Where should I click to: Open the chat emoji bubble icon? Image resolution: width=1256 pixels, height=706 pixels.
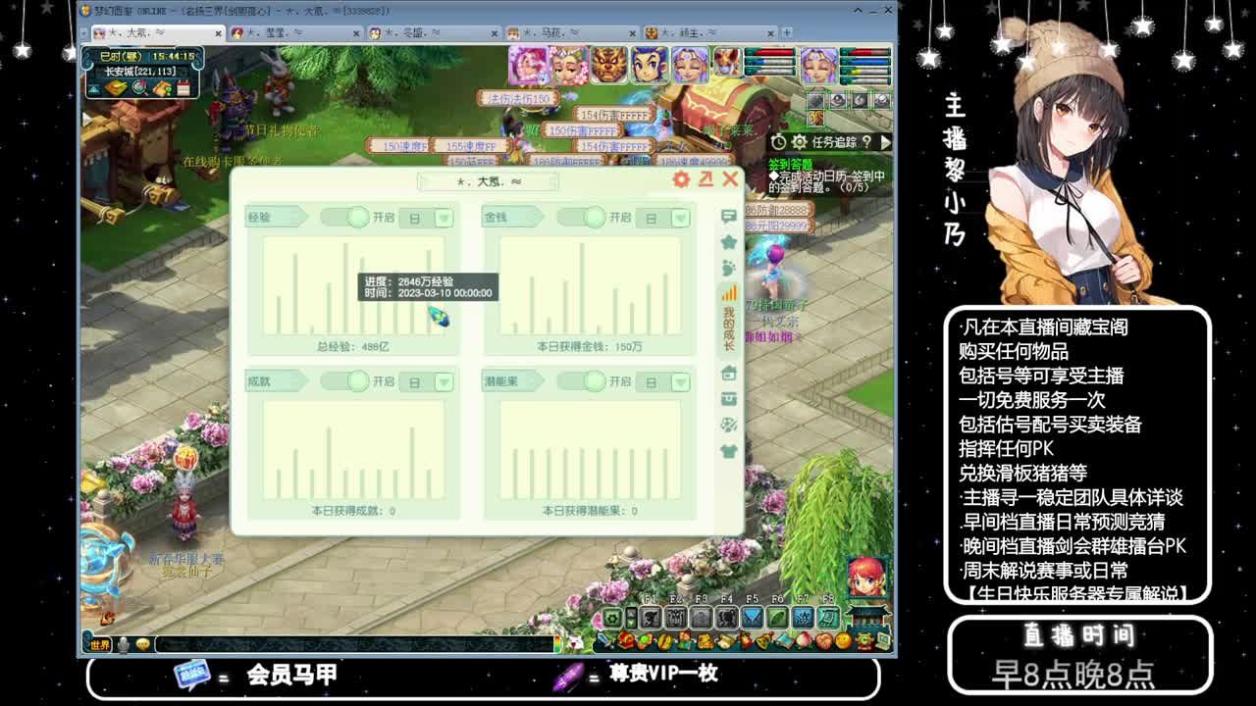[x=143, y=644]
